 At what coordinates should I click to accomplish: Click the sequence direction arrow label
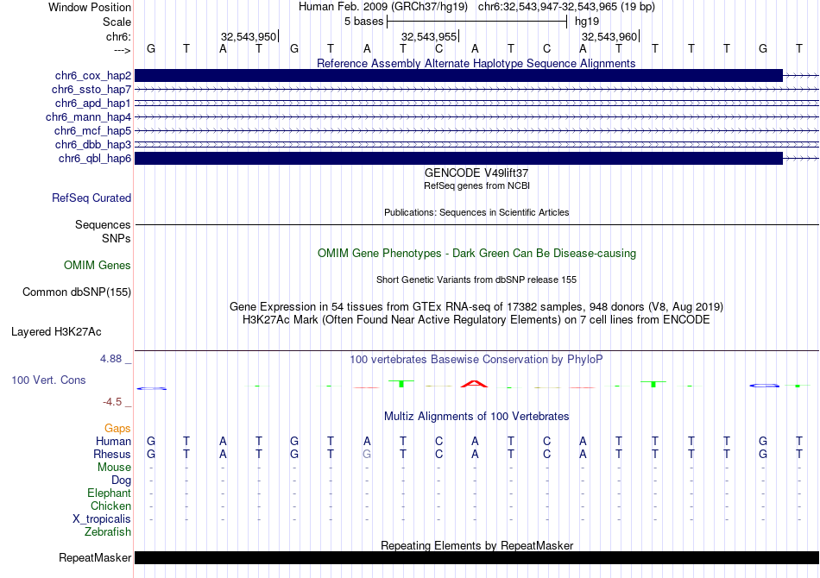[x=123, y=50]
